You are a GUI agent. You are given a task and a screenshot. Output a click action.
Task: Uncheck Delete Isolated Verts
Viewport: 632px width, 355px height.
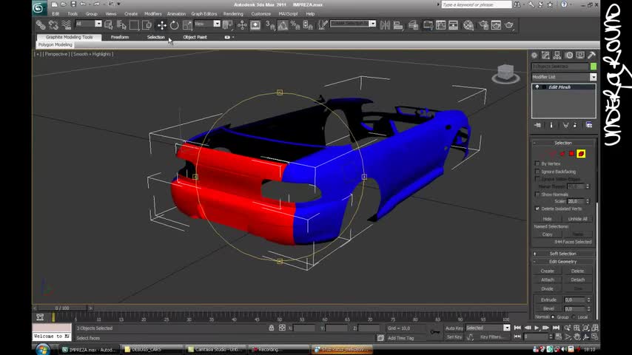point(537,209)
